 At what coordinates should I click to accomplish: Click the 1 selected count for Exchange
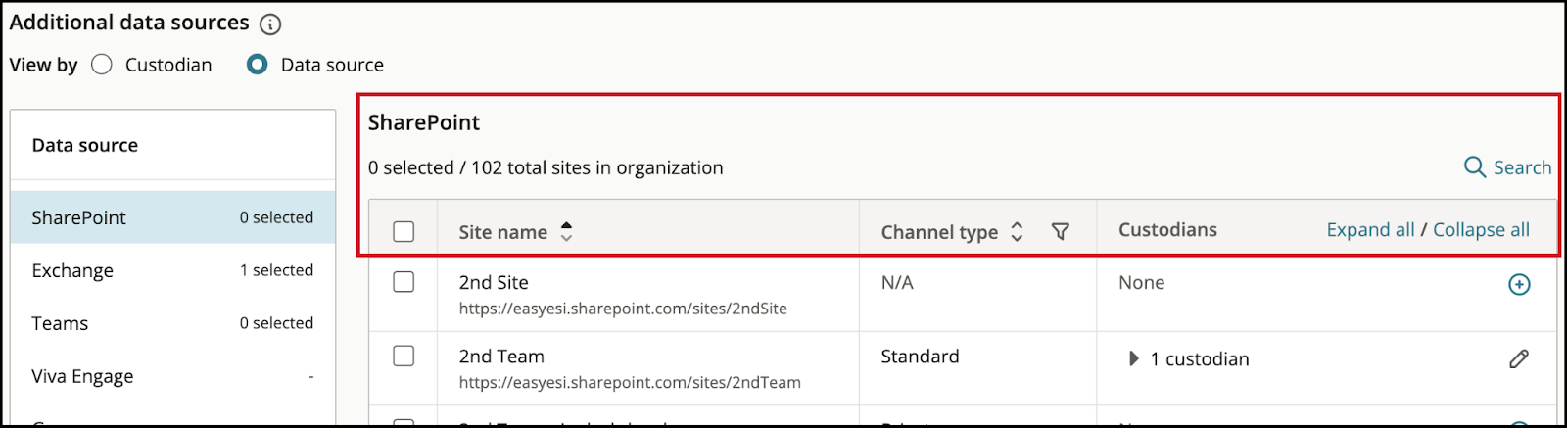276,270
